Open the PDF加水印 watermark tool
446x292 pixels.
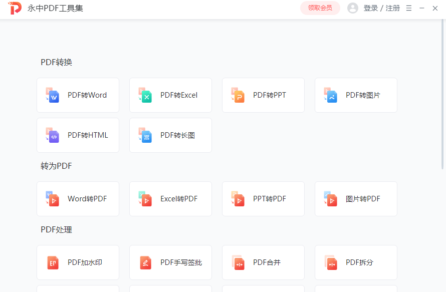click(x=78, y=262)
